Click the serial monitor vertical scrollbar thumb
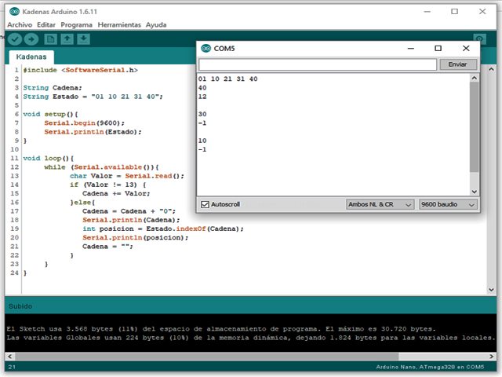Image resolution: width=502 pixels, height=377 pixels. click(x=475, y=127)
